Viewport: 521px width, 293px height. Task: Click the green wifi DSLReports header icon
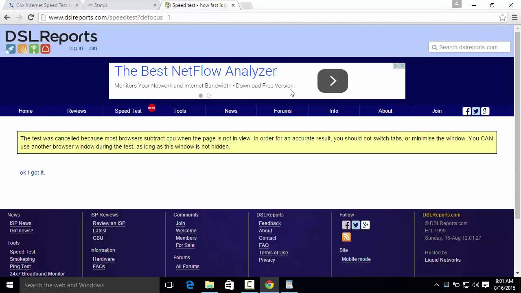pyautogui.click(x=34, y=49)
